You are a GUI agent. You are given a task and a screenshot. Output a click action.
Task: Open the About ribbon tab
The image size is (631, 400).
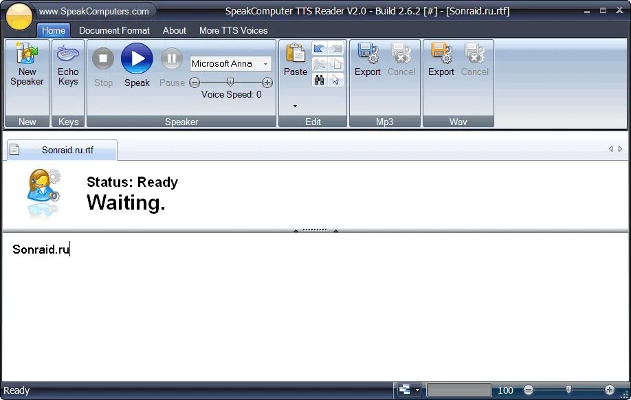(x=175, y=30)
